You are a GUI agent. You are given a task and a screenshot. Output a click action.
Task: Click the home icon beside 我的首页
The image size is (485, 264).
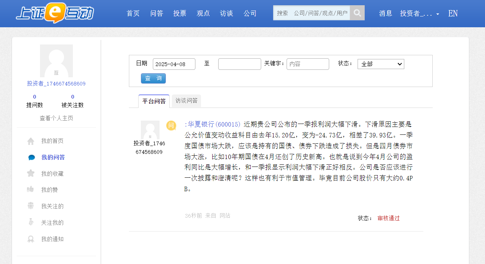pos(31,141)
